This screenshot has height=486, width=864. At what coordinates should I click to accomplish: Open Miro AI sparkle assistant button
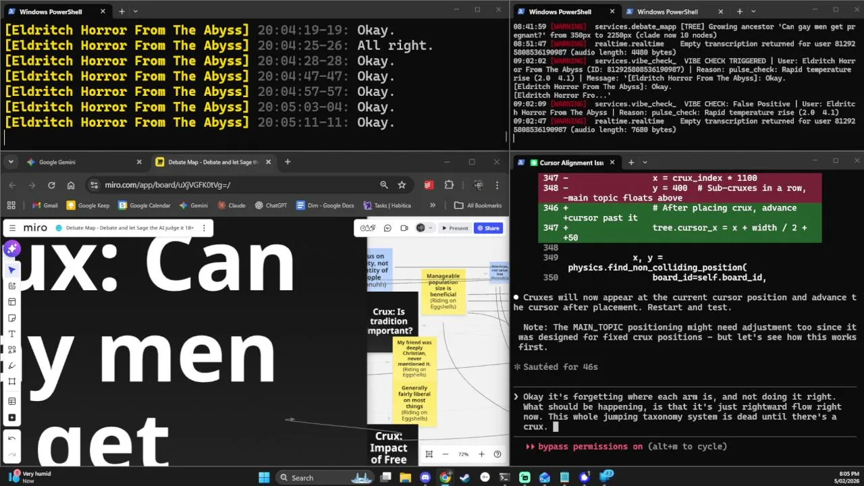click(11, 249)
